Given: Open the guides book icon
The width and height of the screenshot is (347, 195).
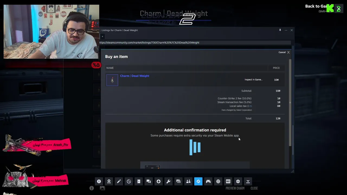Looking at the screenshot, I should click(139, 181).
